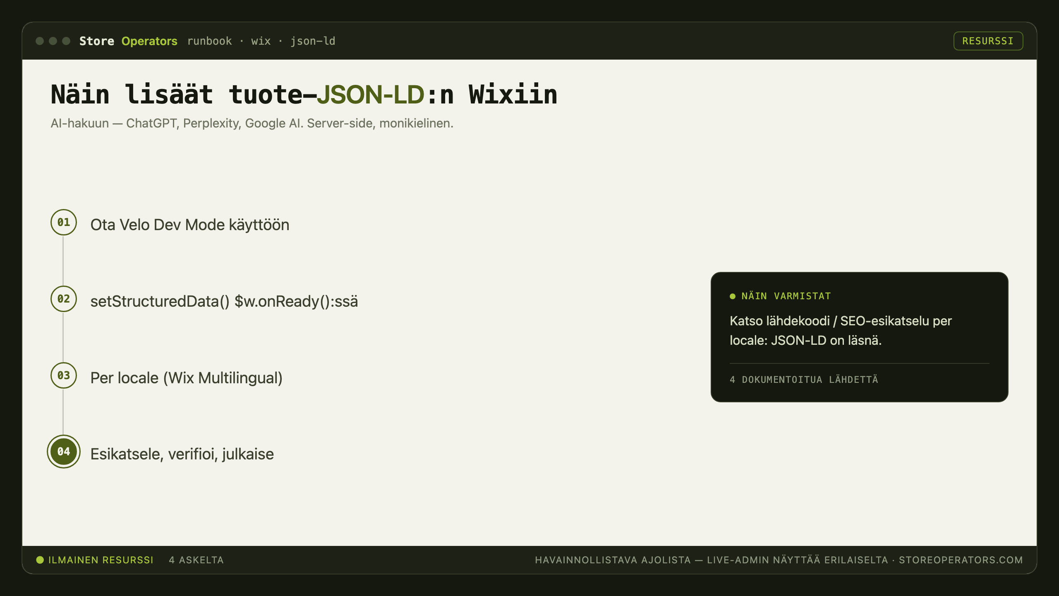This screenshot has width=1059, height=596.
Task: Click the Store Operators brand name
Action: click(128, 41)
